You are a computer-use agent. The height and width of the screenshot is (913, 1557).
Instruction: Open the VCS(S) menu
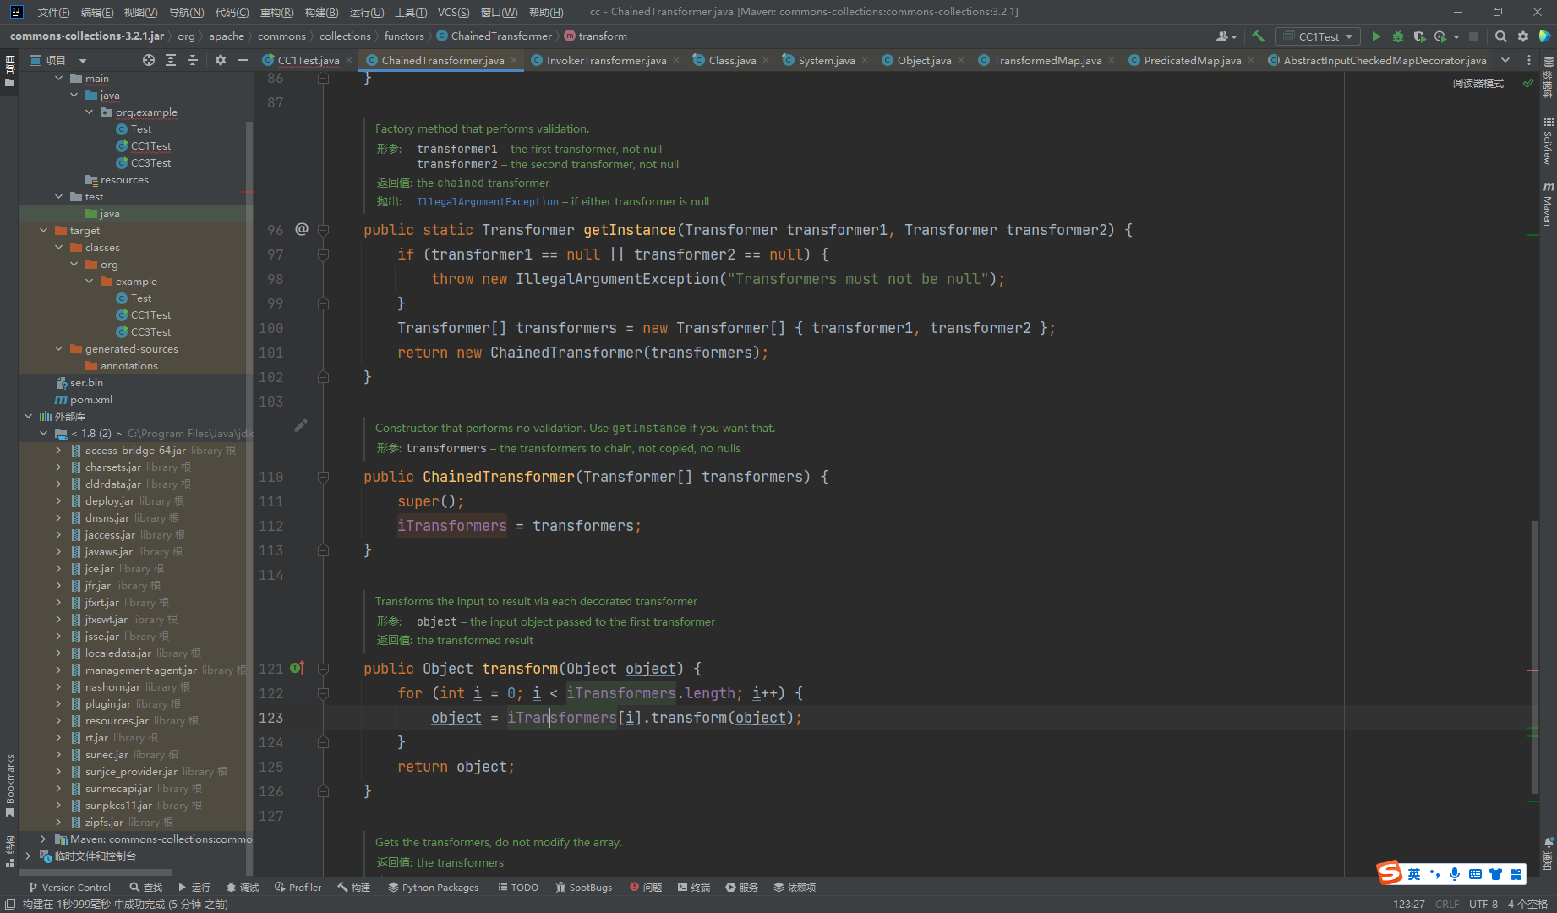[453, 12]
